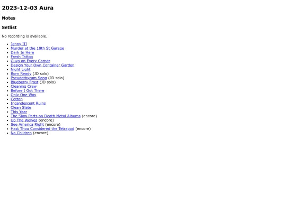Follow the Guys on Every Corner link
Screen dimensions: 286x214
pyautogui.click(x=31, y=61)
